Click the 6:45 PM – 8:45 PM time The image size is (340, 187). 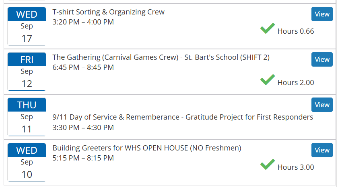(83, 67)
